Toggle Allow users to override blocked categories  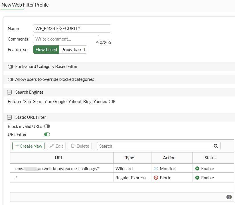coord(11,79)
